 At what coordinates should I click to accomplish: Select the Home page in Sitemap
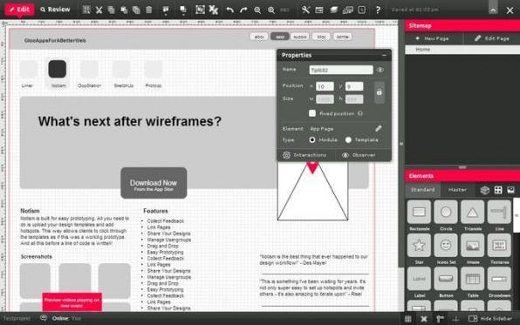coord(462,50)
